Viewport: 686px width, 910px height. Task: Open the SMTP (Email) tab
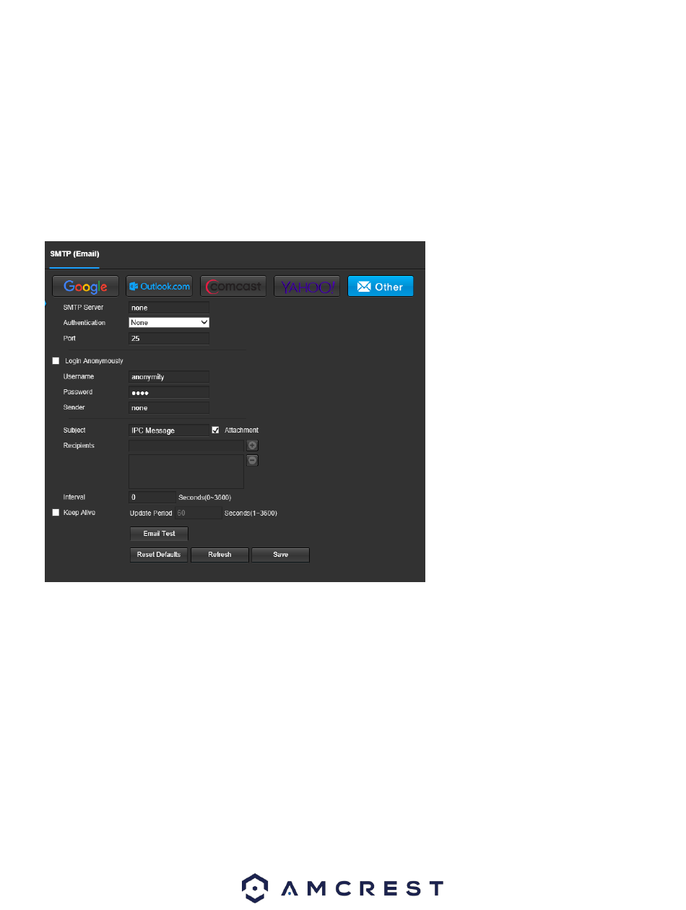pyautogui.click(x=74, y=254)
